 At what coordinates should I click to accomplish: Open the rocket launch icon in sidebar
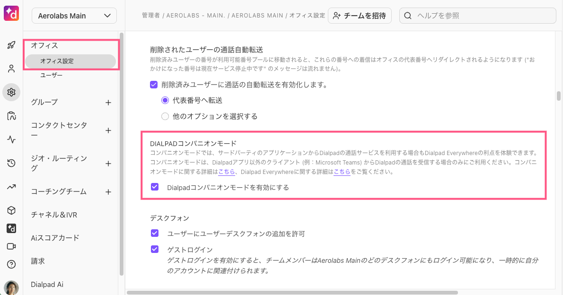point(11,45)
